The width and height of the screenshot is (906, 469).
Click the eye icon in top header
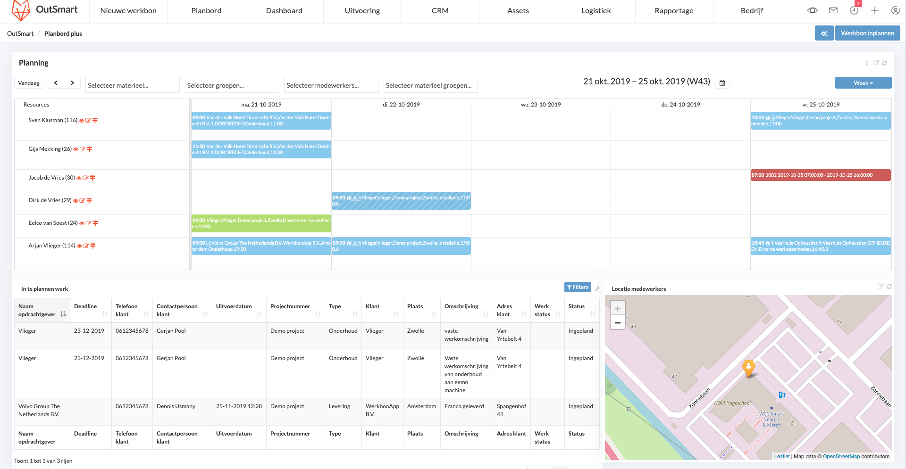[x=812, y=10]
